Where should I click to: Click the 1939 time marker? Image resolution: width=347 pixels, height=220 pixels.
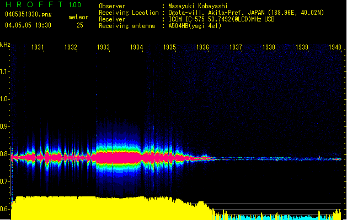point(302,47)
